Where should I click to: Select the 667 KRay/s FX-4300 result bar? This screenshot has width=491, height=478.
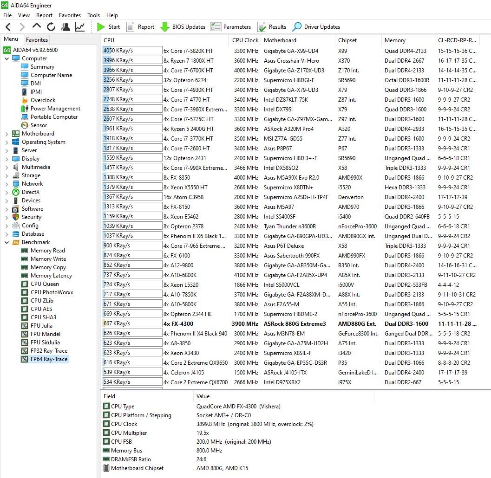pos(132,323)
